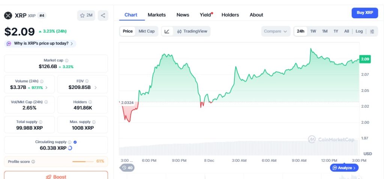Click circulating supply progress ring icon
This screenshot has width=384, height=179.
pos(70,148)
